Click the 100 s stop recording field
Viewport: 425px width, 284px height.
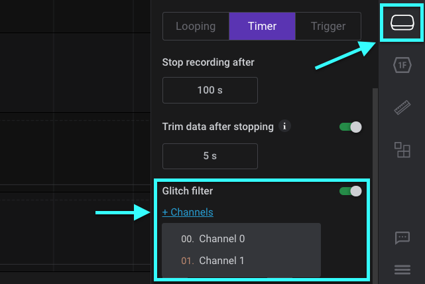(x=210, y=90)
